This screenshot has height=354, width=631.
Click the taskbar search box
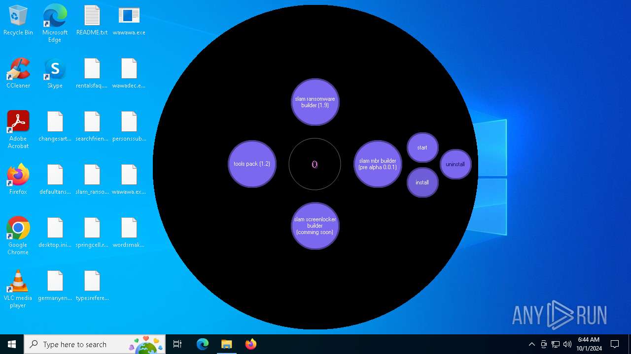click(x=95, y=344)
